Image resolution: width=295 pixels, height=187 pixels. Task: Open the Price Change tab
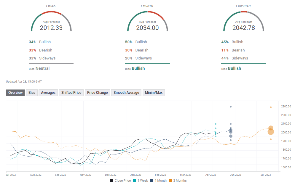(97, 93)
